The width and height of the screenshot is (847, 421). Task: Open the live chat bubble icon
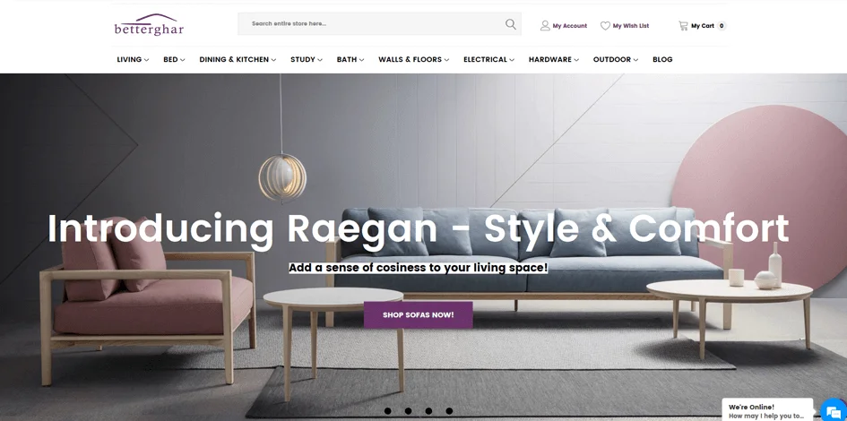pyautogui.click(x=834, y=410)
